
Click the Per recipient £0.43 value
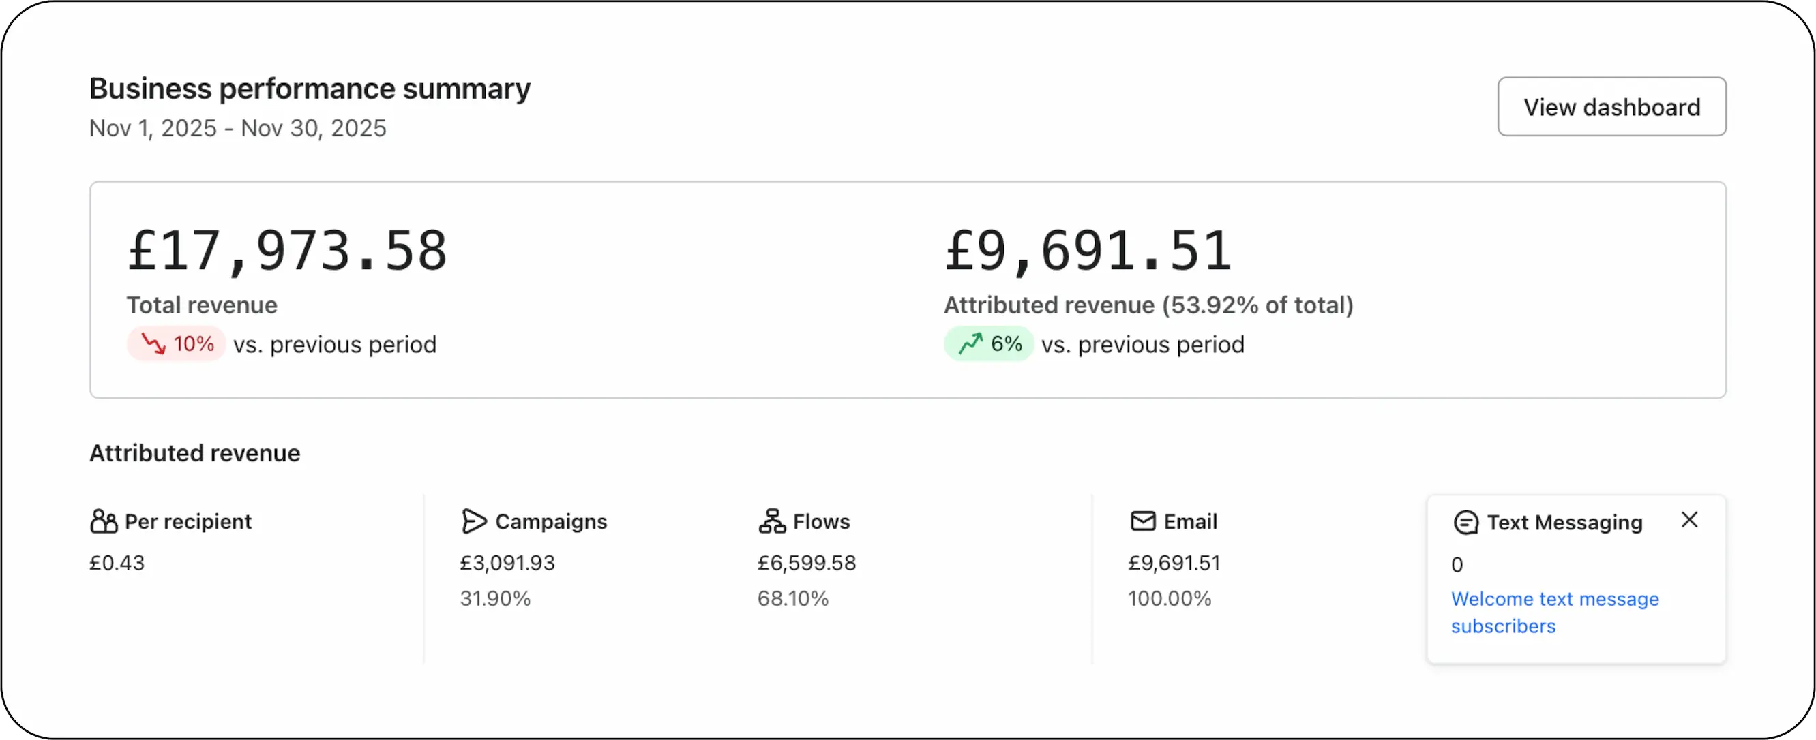(x=117, y=563)
